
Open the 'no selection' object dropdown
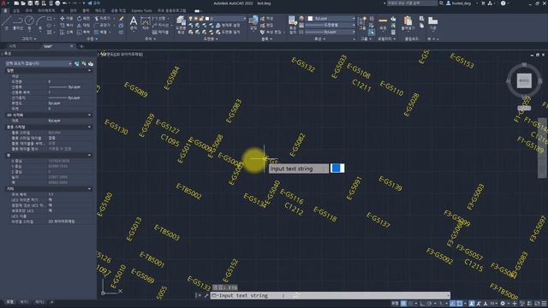point(39,63)
